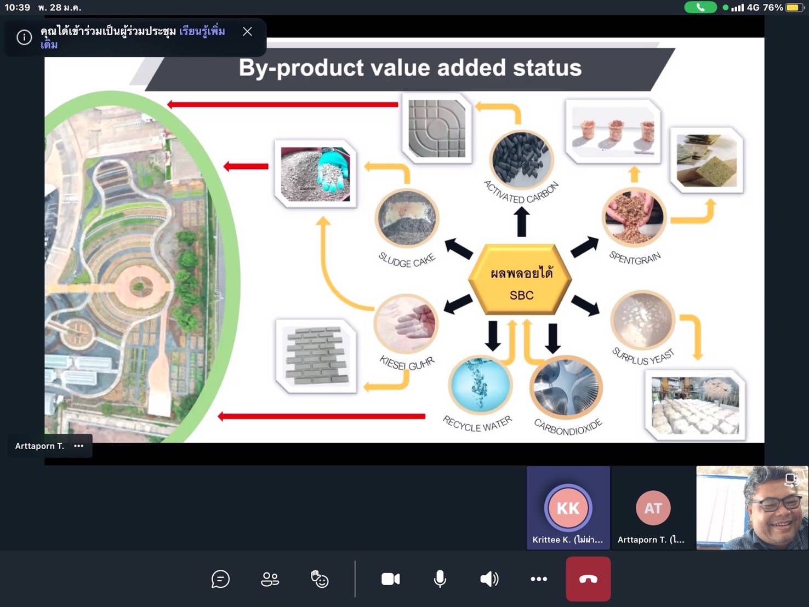
Task: Hang up with red end-call button
Action: (x=588, y=579)
